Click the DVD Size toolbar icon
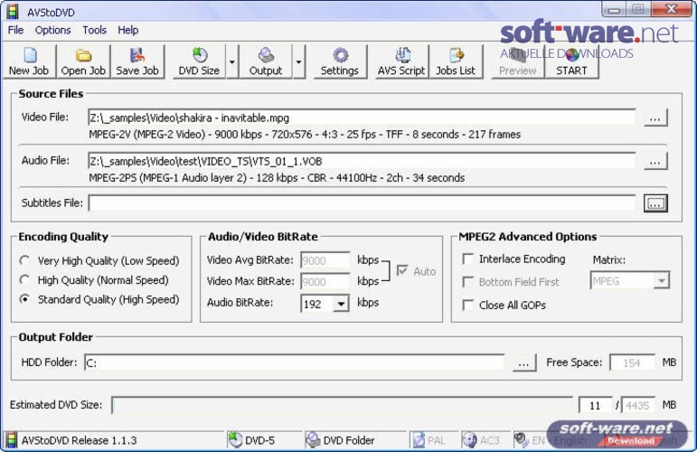This screenshot has width=697, height=452. [x=200, y=55]
